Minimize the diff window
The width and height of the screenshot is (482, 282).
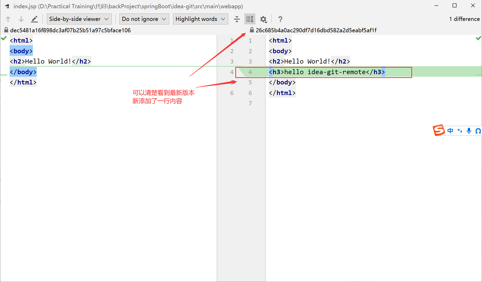point(436,6)
